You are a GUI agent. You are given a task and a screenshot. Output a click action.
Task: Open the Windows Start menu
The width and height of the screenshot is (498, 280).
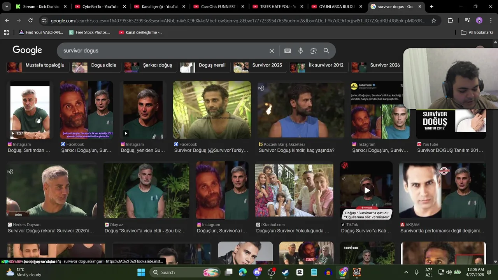coord(141,272)
